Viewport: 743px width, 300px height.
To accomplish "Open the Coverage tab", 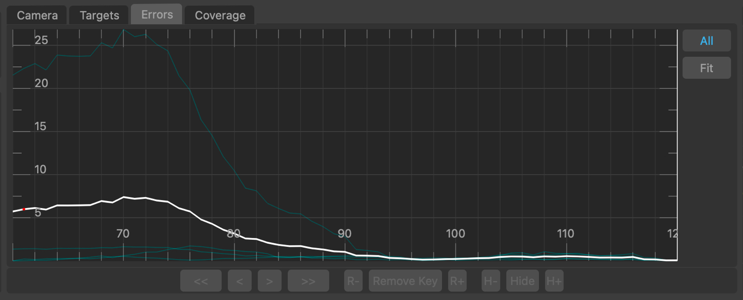I will (220, 15).
